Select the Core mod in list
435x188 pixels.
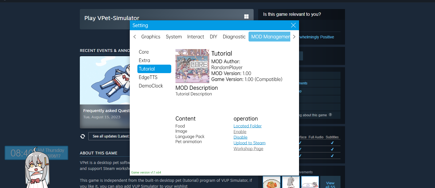click(154, 52)
